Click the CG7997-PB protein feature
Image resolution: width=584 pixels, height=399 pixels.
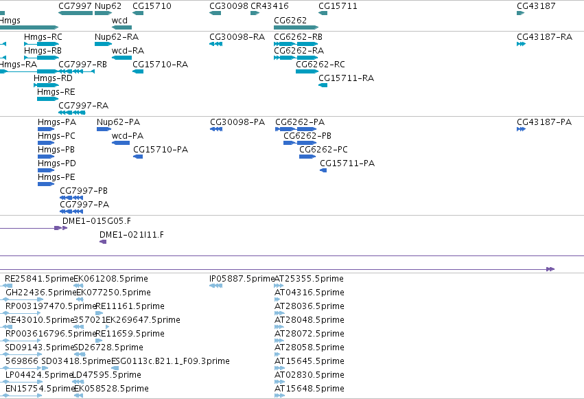tap(71, 198)
